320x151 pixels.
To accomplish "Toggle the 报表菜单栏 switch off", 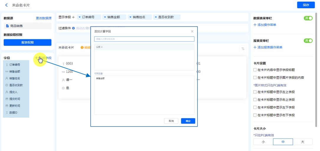I will click(308, 41).
